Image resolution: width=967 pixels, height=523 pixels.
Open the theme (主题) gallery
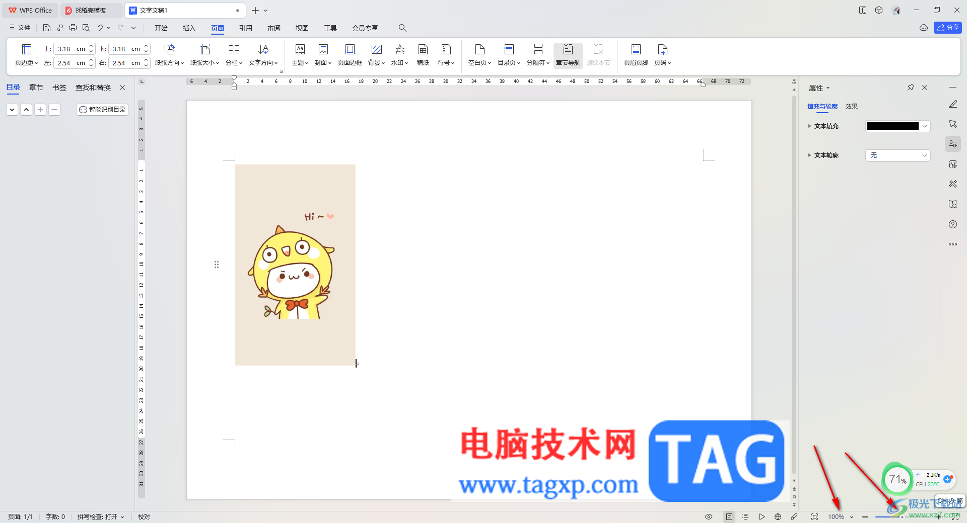pos(300,55)
